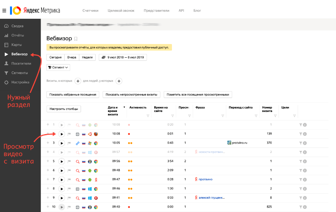
Task: Open Сводка in the sidebar
Action: 17,26
